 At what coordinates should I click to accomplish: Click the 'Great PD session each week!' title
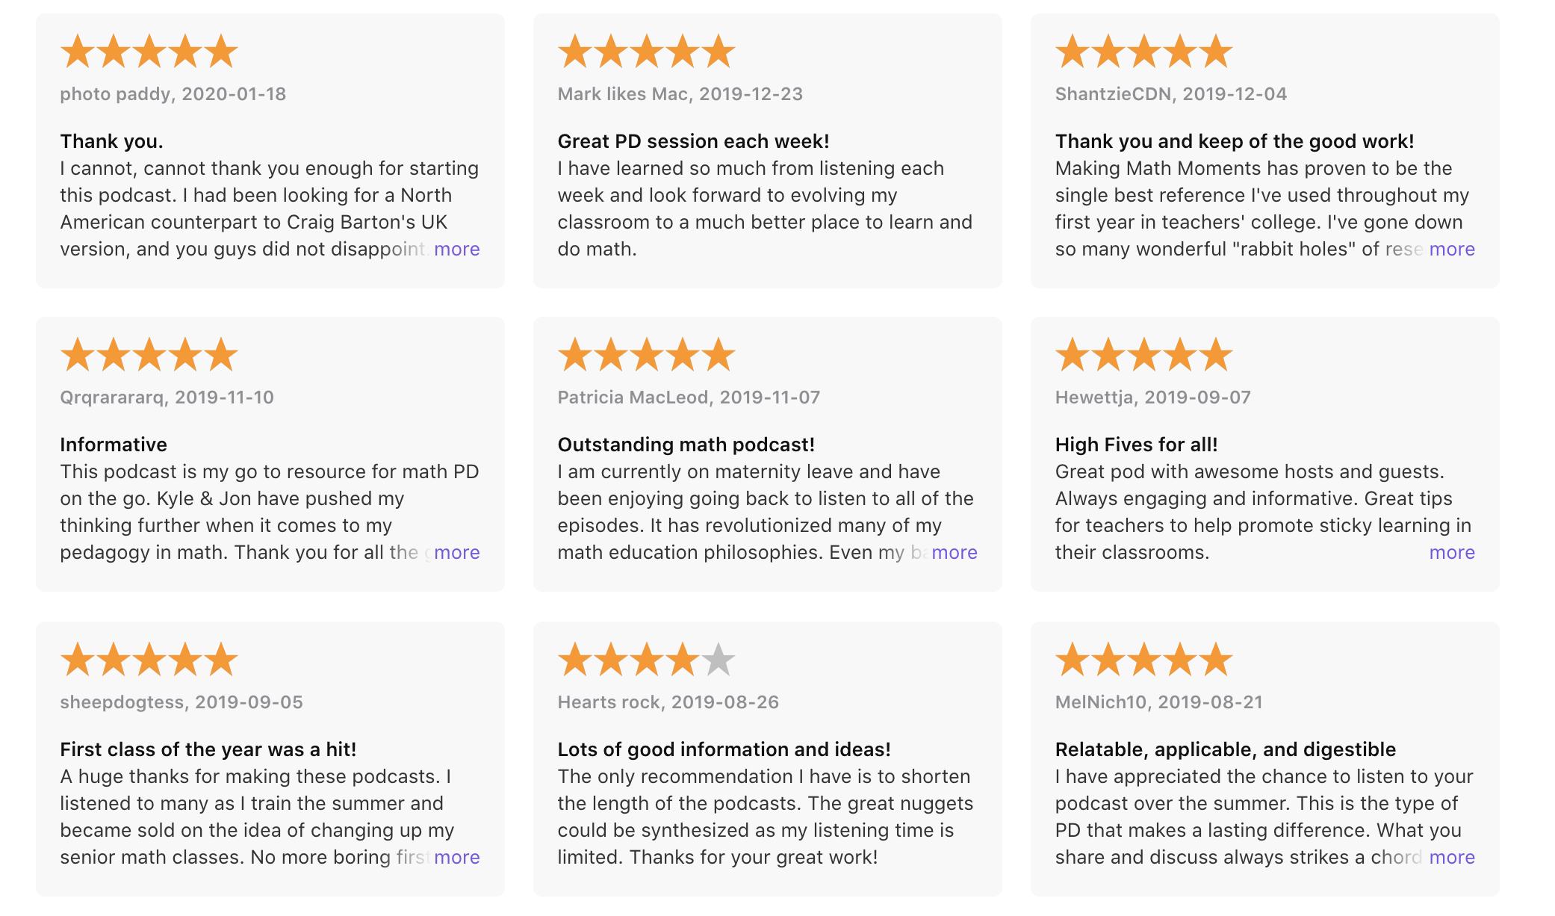click(693, 141)
